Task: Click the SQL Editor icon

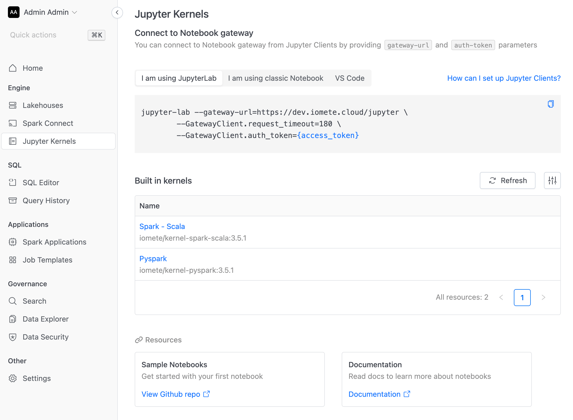Action: tap(13, 183)
